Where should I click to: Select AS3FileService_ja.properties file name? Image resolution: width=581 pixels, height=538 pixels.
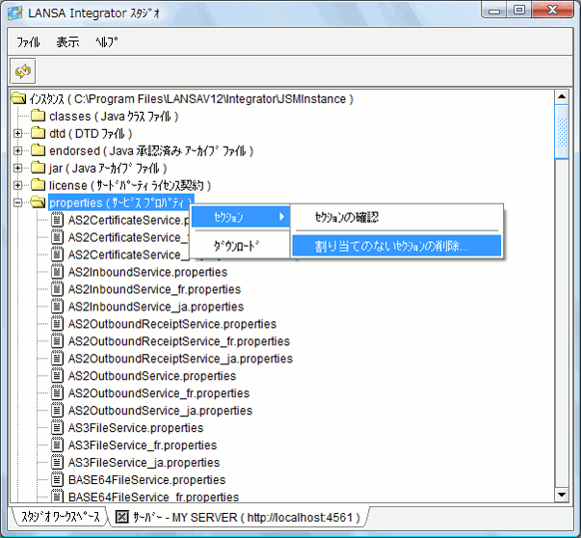[145, 463]
